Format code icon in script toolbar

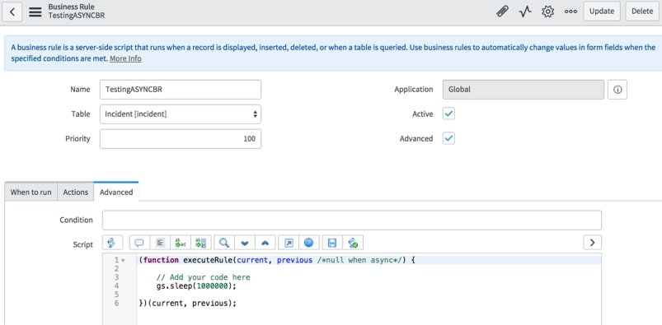coord(160,243)
